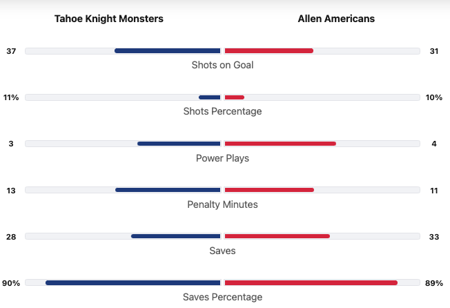Screen dimensions: 450x308
Task: Click the red Saves bar
Action: [x=277, y=236]
